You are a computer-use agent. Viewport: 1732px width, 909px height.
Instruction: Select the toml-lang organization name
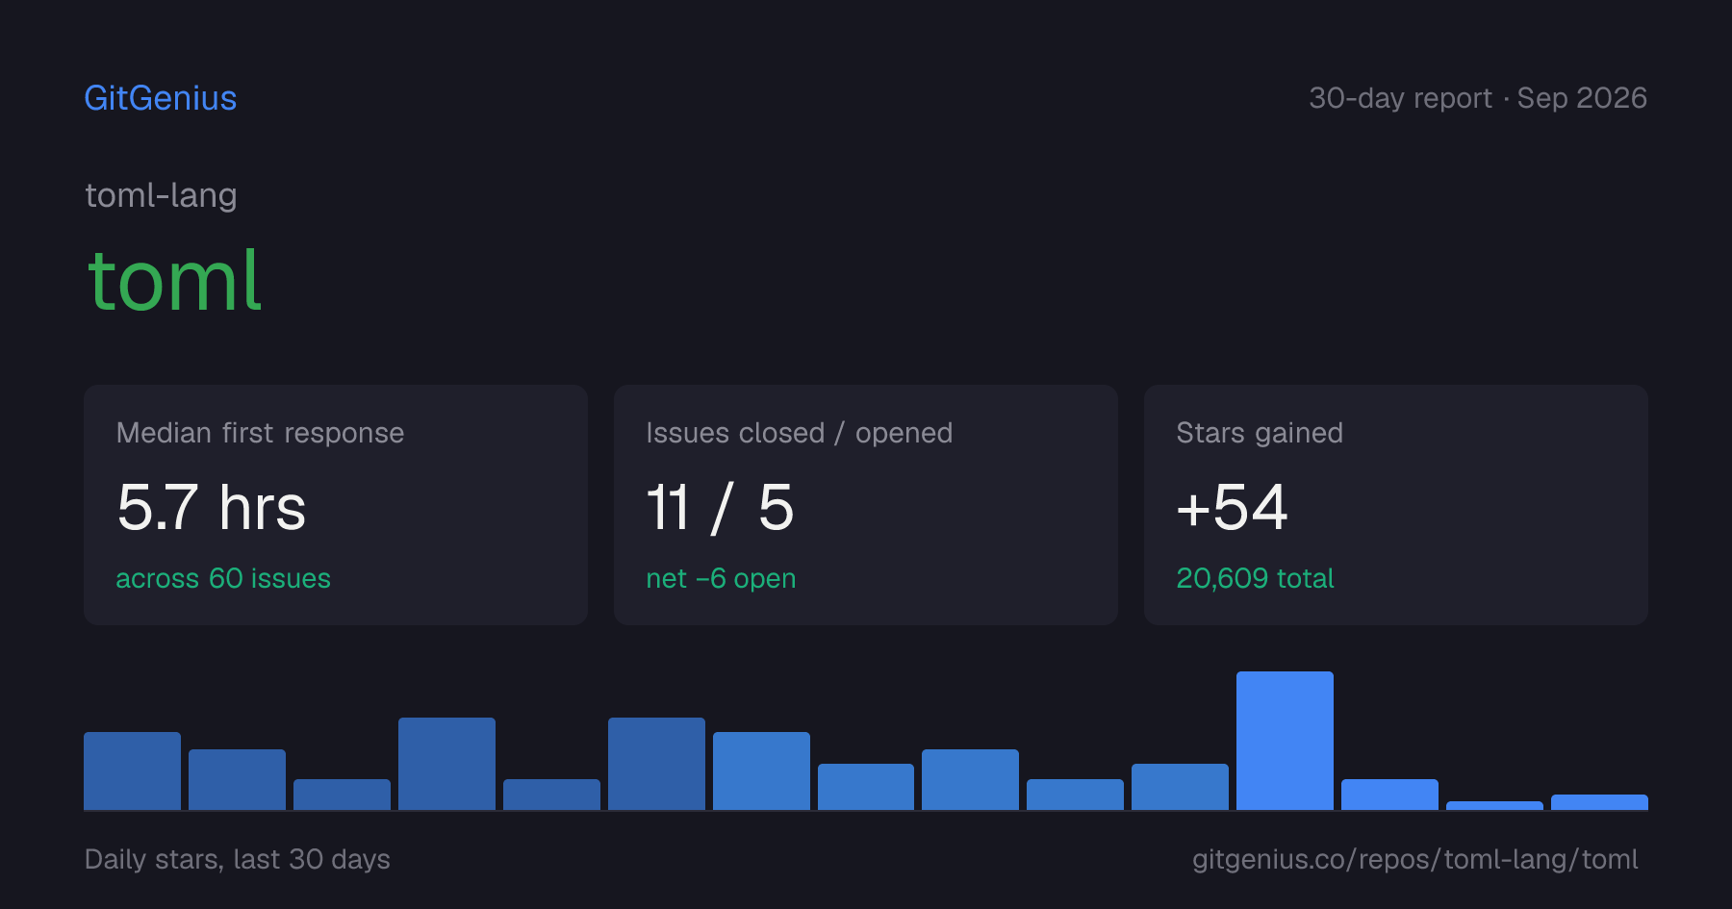161,195
